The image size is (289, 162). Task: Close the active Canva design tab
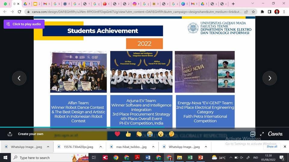[18, 4]
